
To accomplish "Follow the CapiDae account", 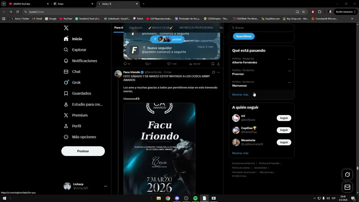I will (x=284, y=130).
